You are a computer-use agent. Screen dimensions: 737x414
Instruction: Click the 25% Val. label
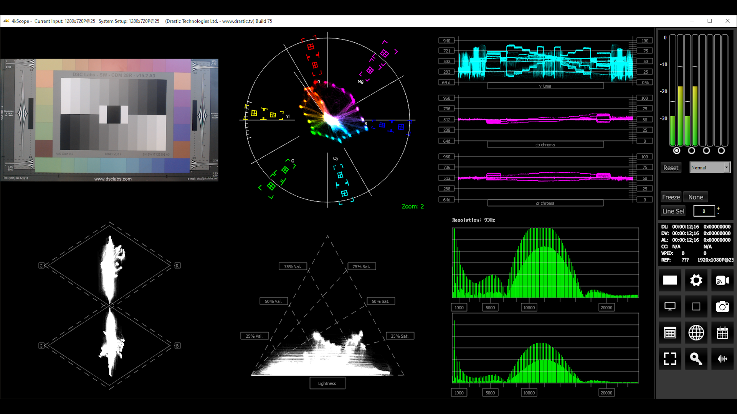click(254, 336)
